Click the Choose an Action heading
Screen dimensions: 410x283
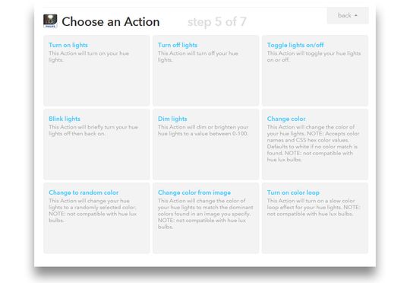click(x=111, y=21)
